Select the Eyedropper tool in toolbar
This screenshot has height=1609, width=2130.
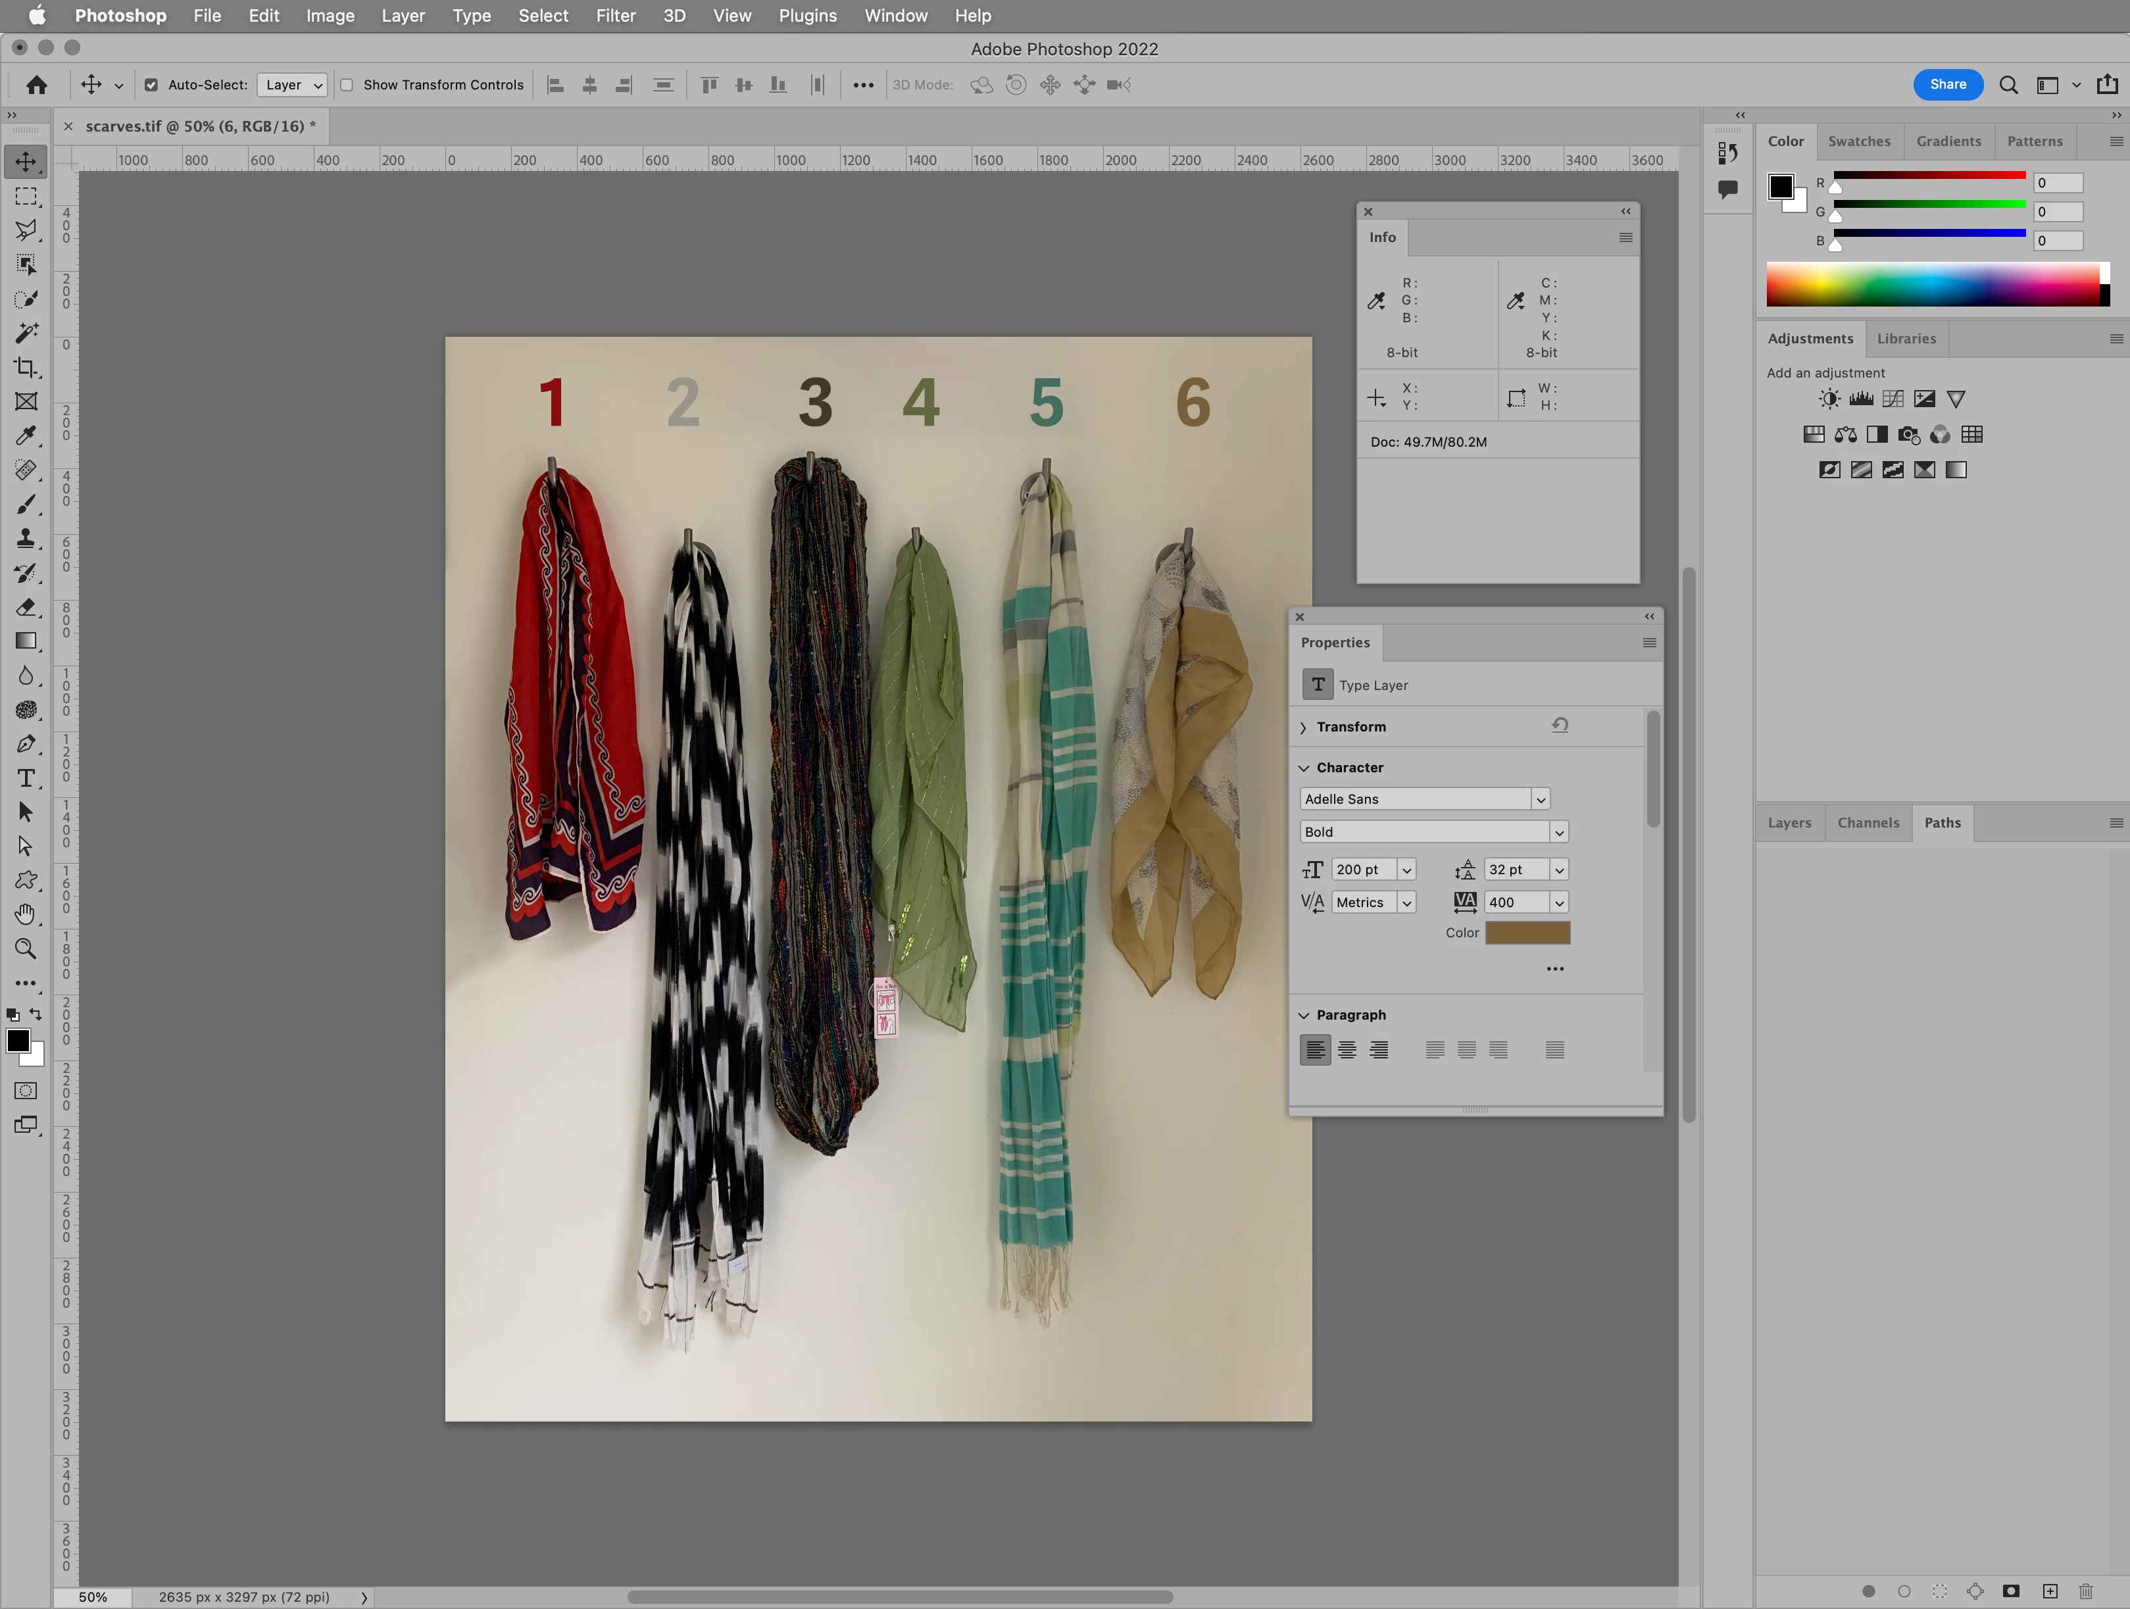[26, 435]
